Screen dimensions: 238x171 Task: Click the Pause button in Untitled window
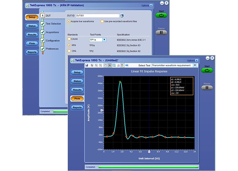[207, 88]
